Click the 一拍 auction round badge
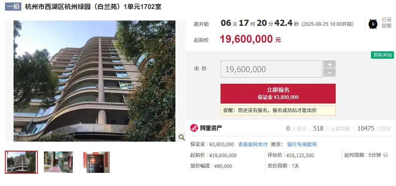 (13, 7)
